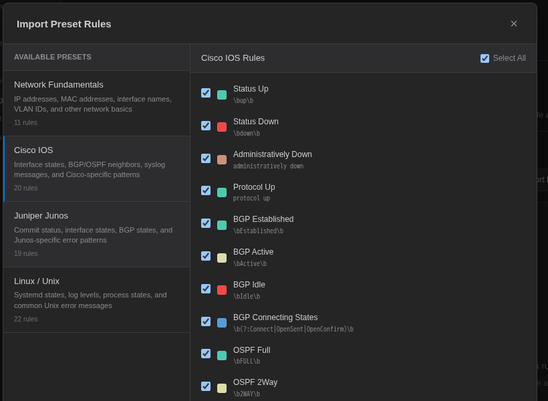This screenshot has height=401, width=548.
Task: Click the 'AVAILABLE PRESETS' header
Action: click(52, 57)
